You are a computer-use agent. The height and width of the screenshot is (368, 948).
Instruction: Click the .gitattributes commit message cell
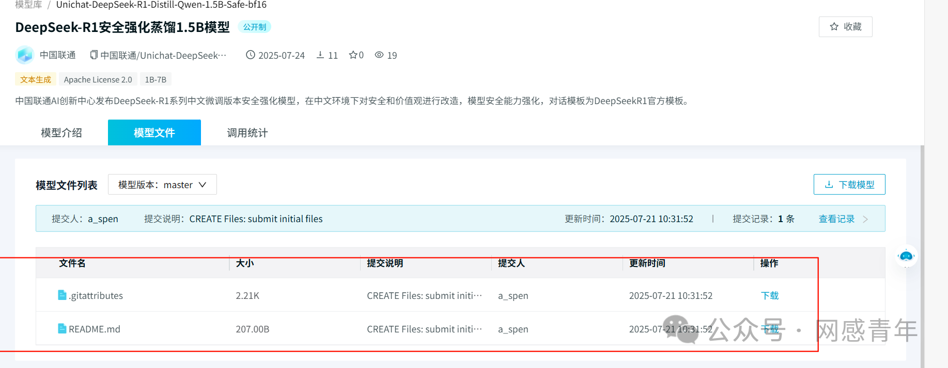(424, 295)
